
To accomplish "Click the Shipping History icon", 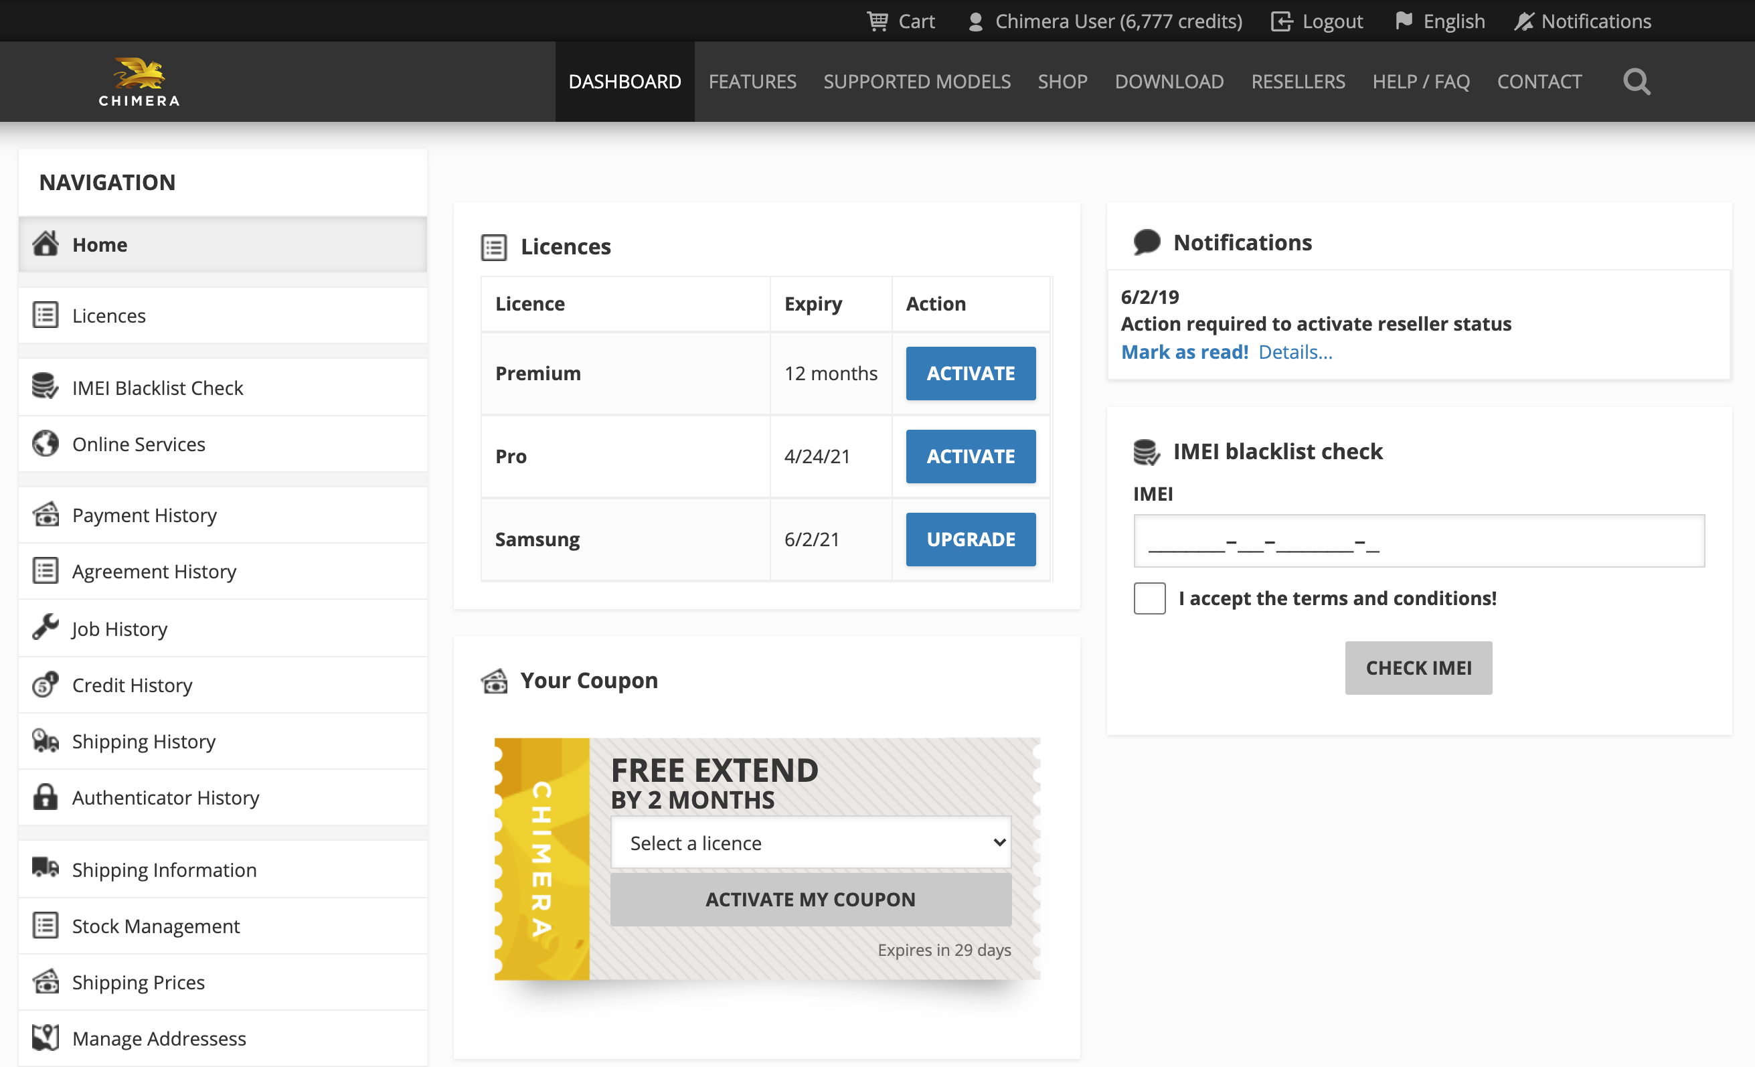I will [46, 741].
